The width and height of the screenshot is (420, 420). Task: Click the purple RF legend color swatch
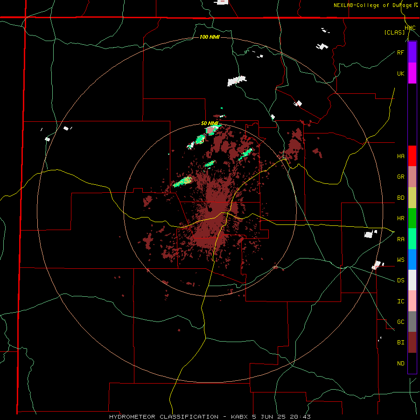pyautogui.click(x=412, y=52)
